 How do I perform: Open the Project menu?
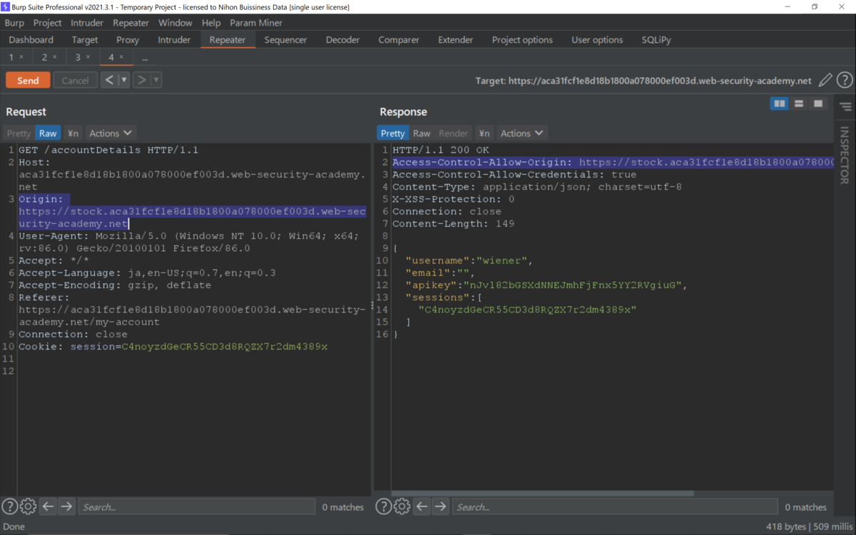point(48,23)
